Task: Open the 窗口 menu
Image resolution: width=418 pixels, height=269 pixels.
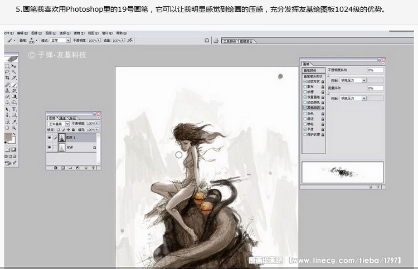Action: [108, 33]
